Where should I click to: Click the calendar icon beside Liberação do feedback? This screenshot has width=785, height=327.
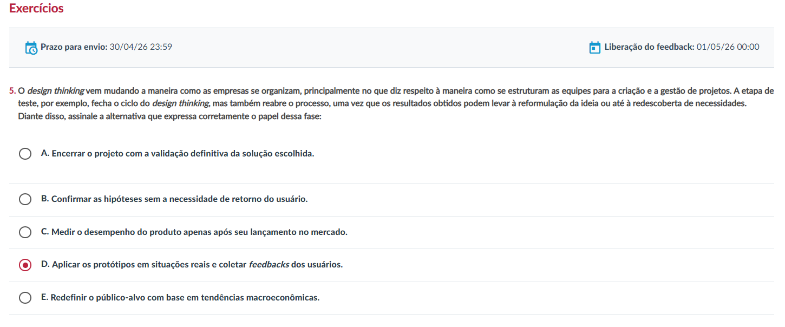(594, 48)
